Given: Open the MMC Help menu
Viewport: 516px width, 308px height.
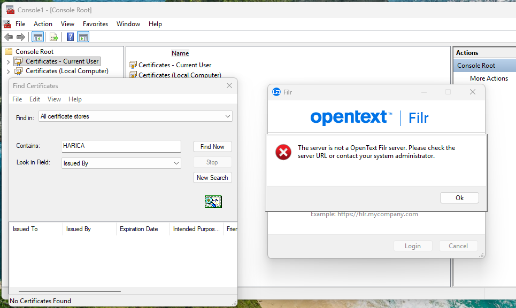Looking at the screenshot, I should pos(155,24).
